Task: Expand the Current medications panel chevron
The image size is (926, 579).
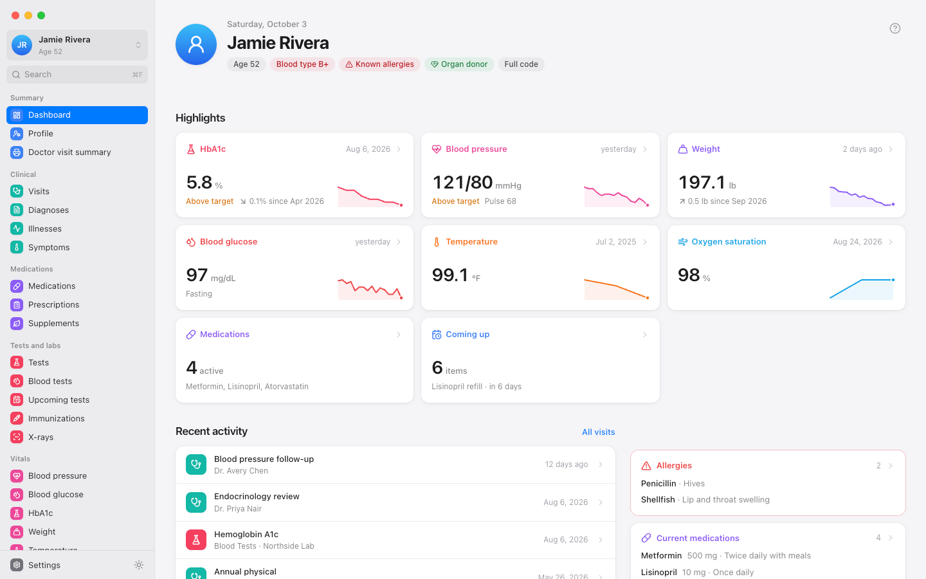Action: click(x=891, y=538)
